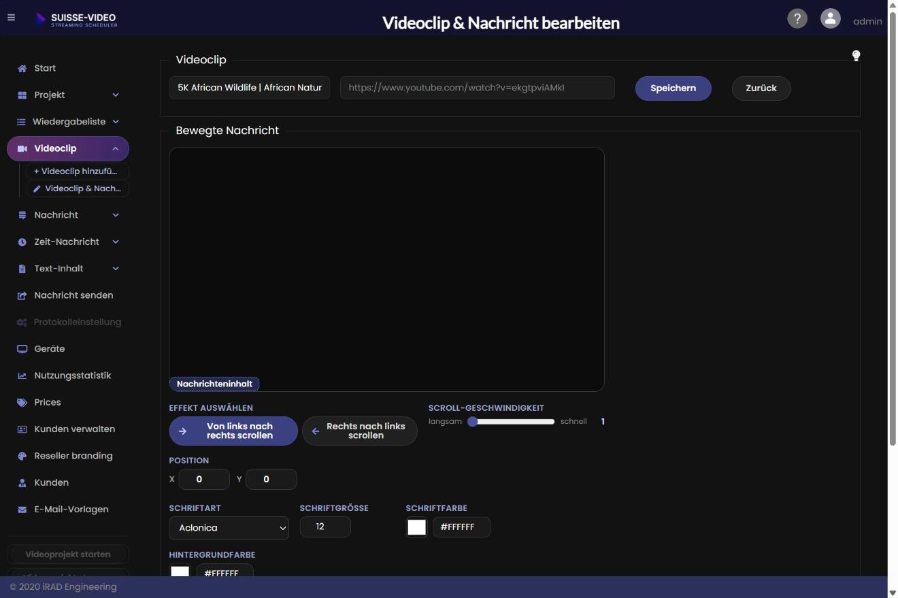This screenshot has width=898, height=598.
Task: Click the Speichern button
Action: coord(673,88)
